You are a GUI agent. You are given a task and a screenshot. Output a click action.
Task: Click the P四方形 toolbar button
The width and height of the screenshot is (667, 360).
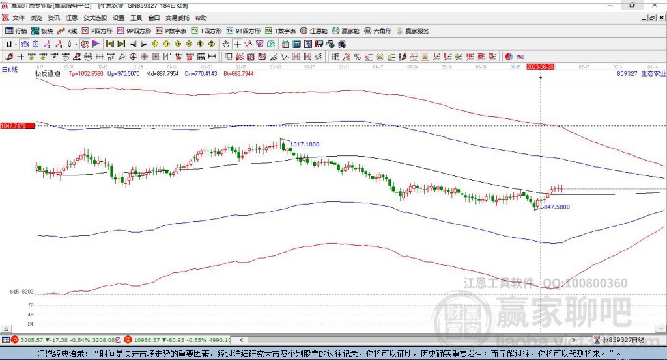pyautogui.click(x=97, y=31)
